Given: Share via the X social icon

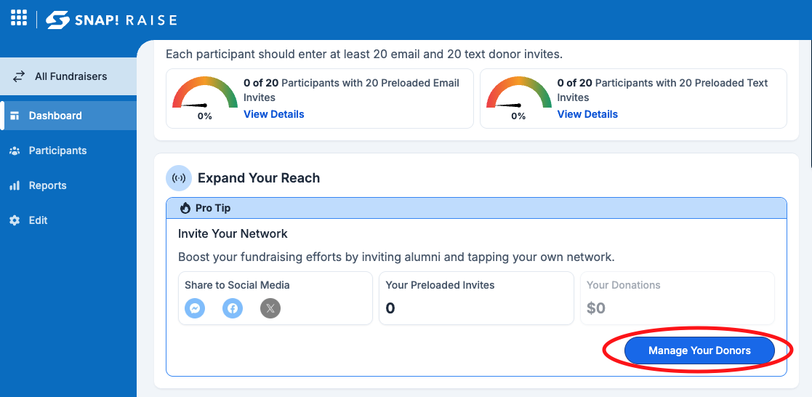Looking at the screenshot, I should [x=270, y=309].
